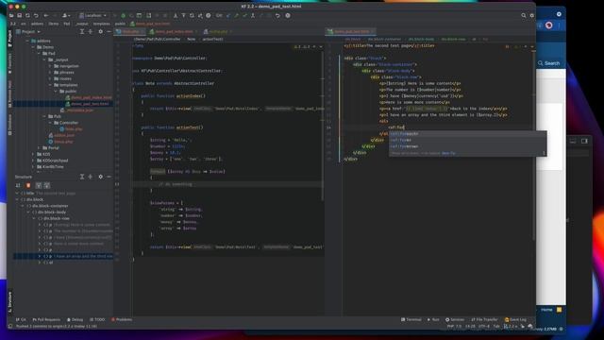Collapse the templates folder in project tree

pyautogui.click(x=50, y=85)
